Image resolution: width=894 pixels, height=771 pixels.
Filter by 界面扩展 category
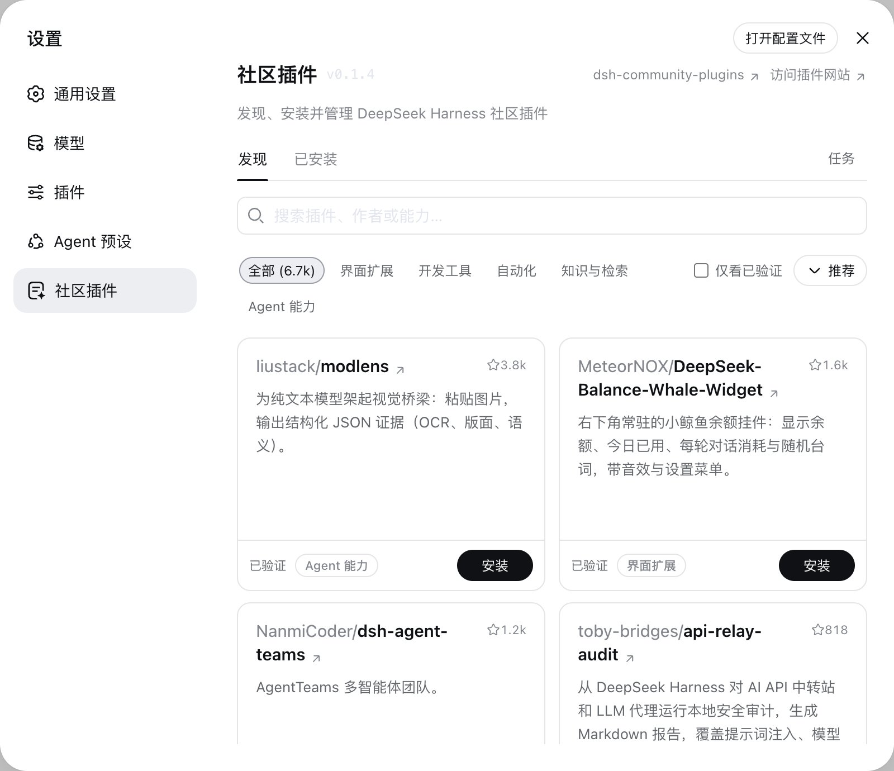tap(367, 271)
